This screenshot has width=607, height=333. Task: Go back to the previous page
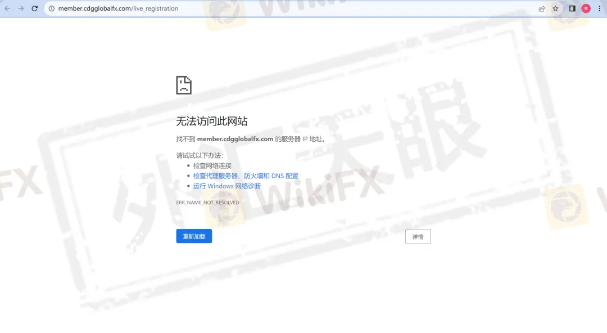coord(7,8)
